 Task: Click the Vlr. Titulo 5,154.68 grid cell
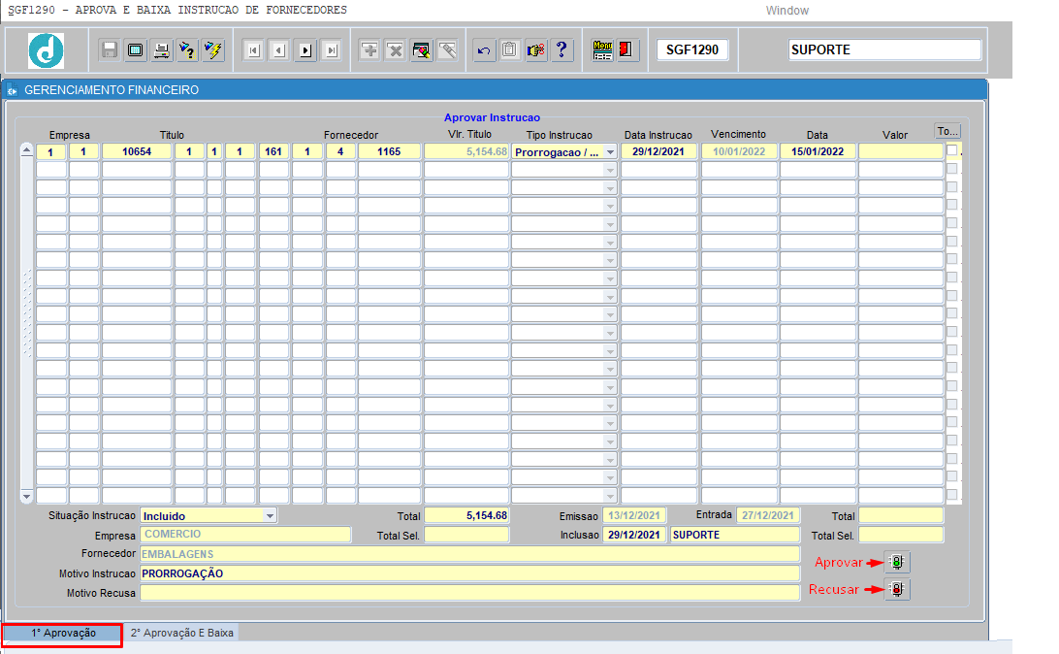466,151
